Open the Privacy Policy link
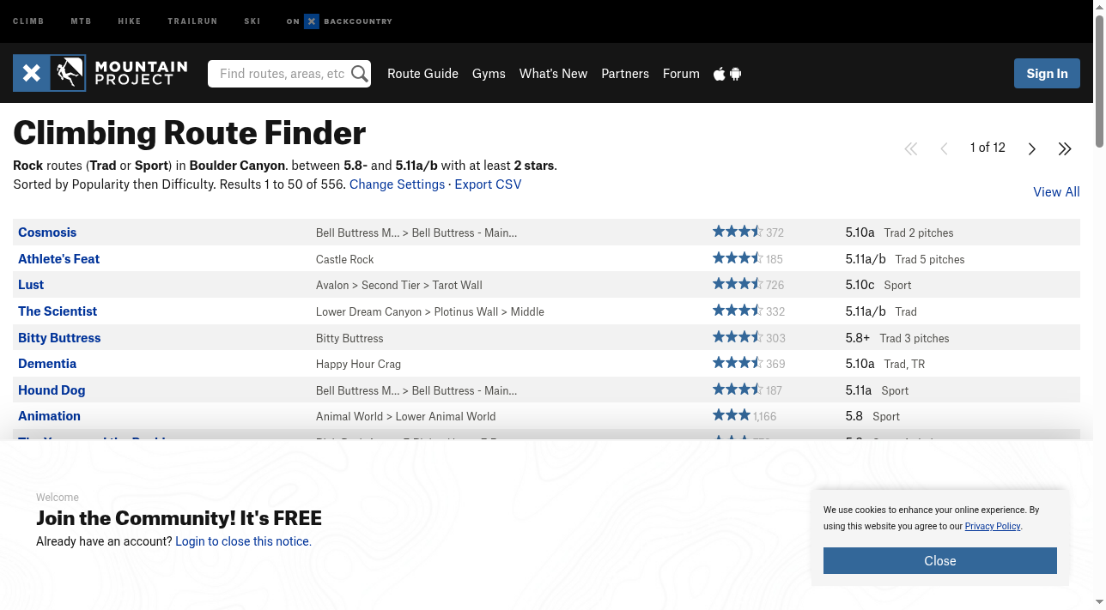 tap(993, 526)
